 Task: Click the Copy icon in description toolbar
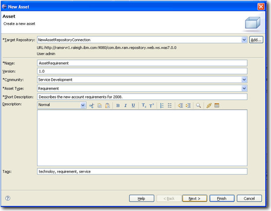click(x=100, y=105)
